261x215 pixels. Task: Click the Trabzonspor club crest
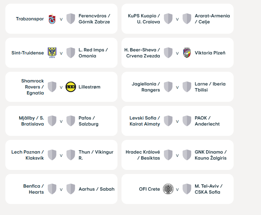(x=52, y=19)
